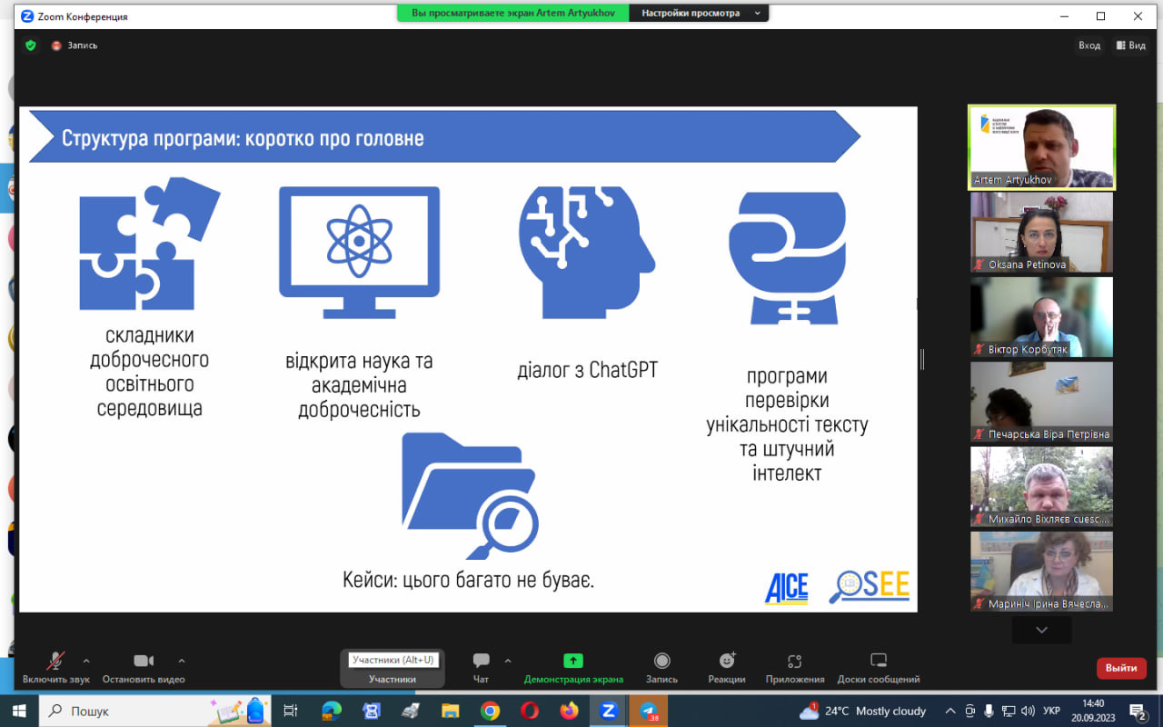The width and height of the screenshot is (1163, 727).
Task: Click the volume speaker tray icon
Action: coord(1028,711)
